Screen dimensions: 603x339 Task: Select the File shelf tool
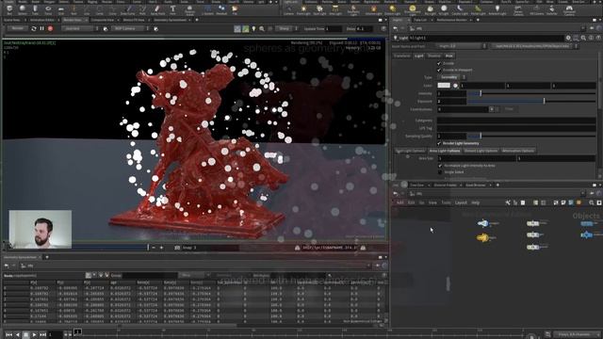click(235, 9)
